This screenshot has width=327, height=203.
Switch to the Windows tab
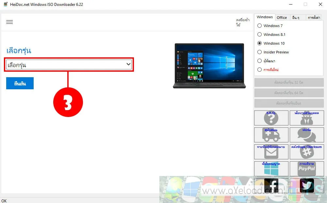point(264,17)
